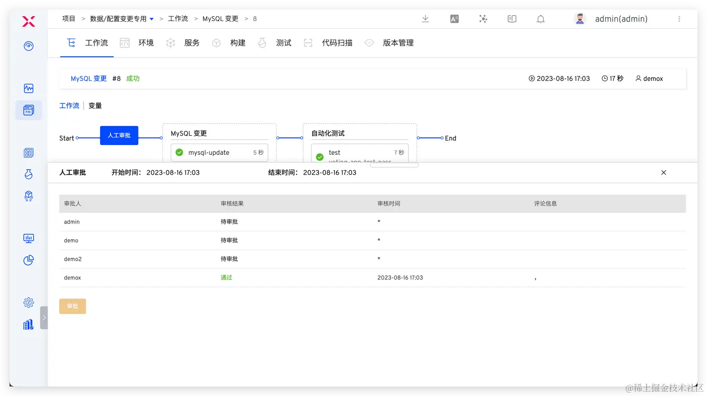Open the dashboard gauge icon in sidebar
The image size is (707, 396).
pos(28,46)
